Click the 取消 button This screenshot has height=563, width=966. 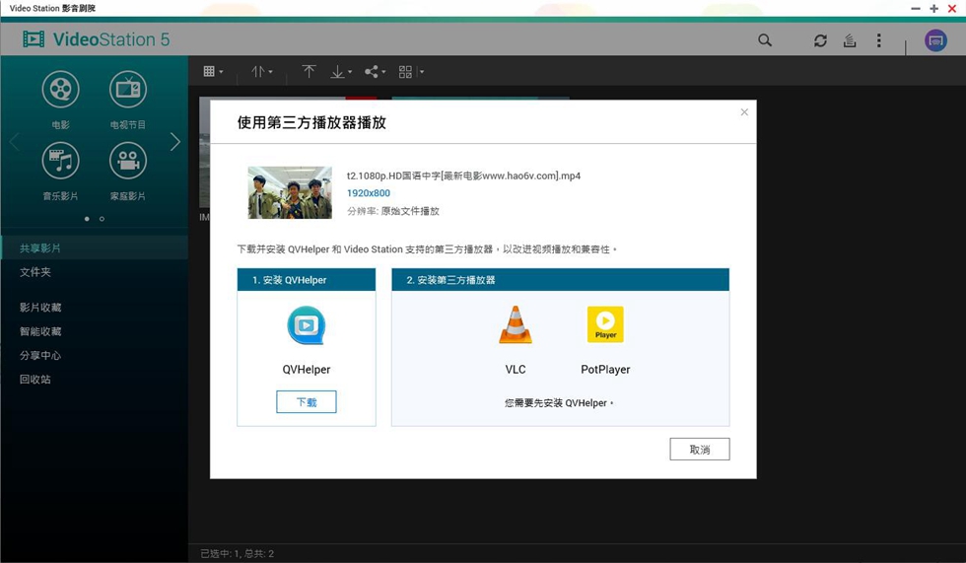[700, 449]
